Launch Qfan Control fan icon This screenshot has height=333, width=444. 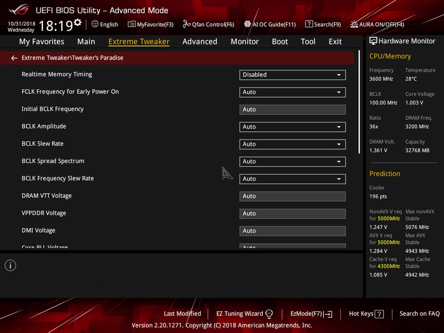[x=186, y=24]
